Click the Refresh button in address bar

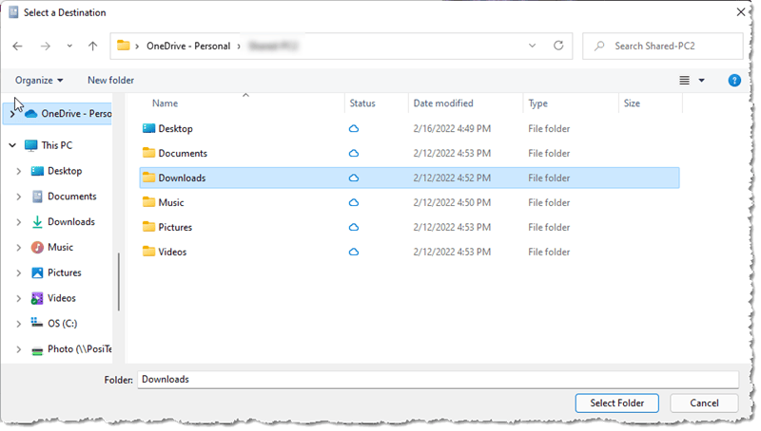(559, 45)
